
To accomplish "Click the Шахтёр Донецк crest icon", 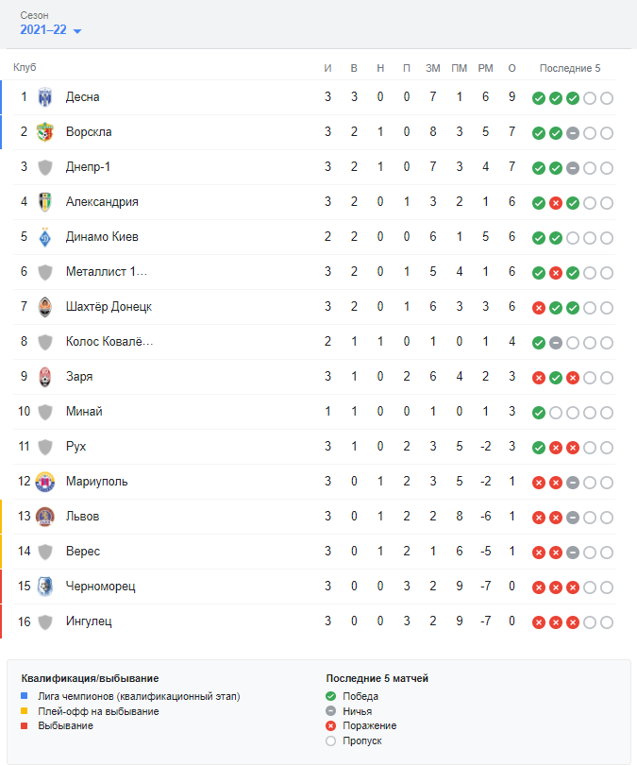I will [x=45, y=307].
